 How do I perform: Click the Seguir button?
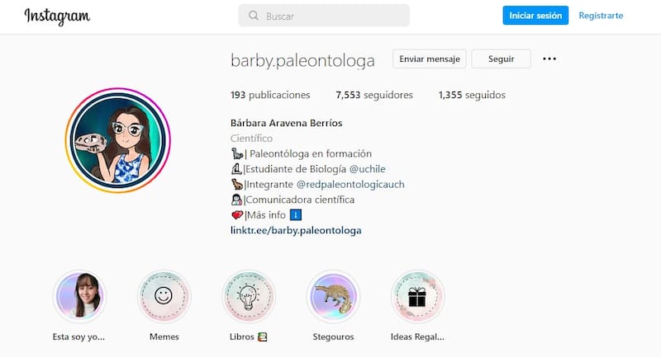501,59
